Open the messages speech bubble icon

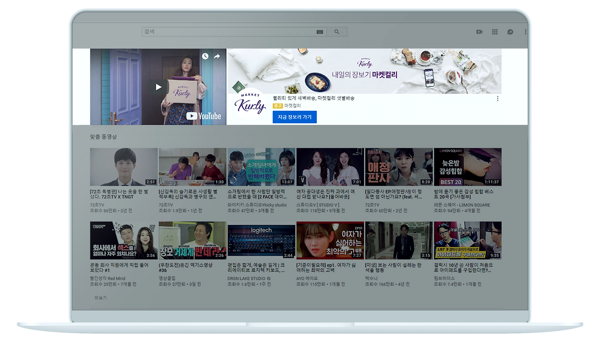pyautogui.click(x=510, y=32)
